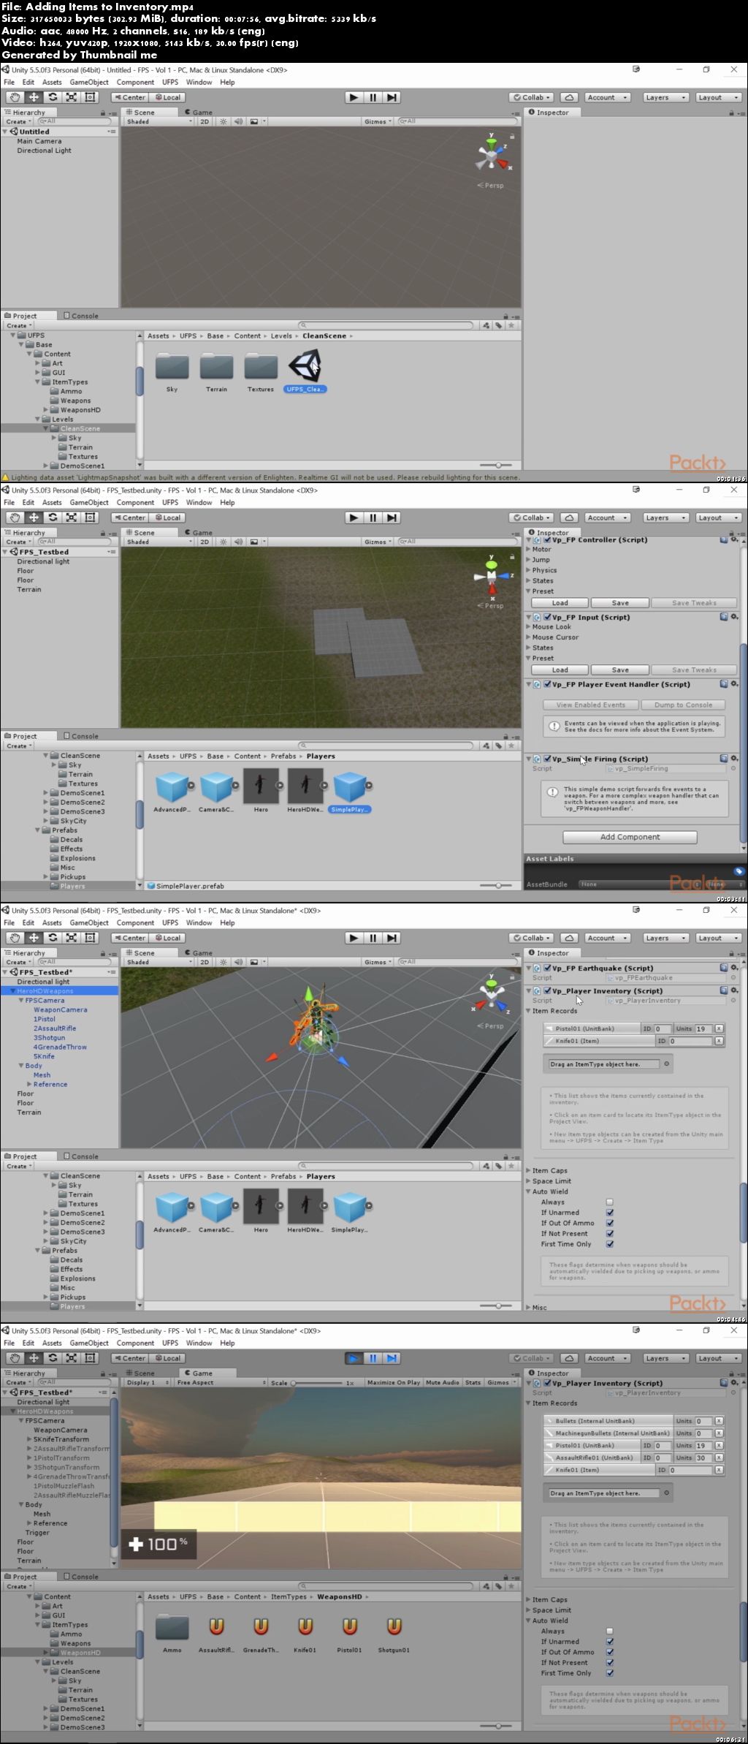Remove the MachinegunBullets (Internal UnitBank) record
This screenshot has width=748, height=1744.
(x=719, y=1433)
